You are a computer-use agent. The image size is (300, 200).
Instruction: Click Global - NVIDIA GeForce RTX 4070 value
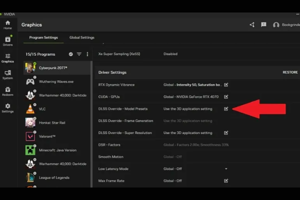191,97
